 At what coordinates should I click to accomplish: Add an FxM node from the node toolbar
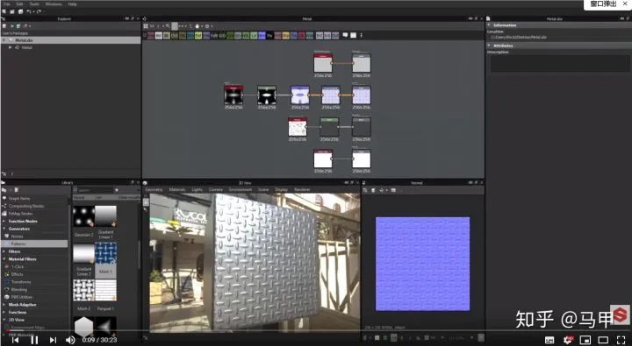point(214,36)
